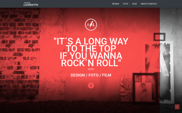182x113 pixels.
Task: Click the "IF YOU WANNA" quote line
Action: [x=91, y=56]
